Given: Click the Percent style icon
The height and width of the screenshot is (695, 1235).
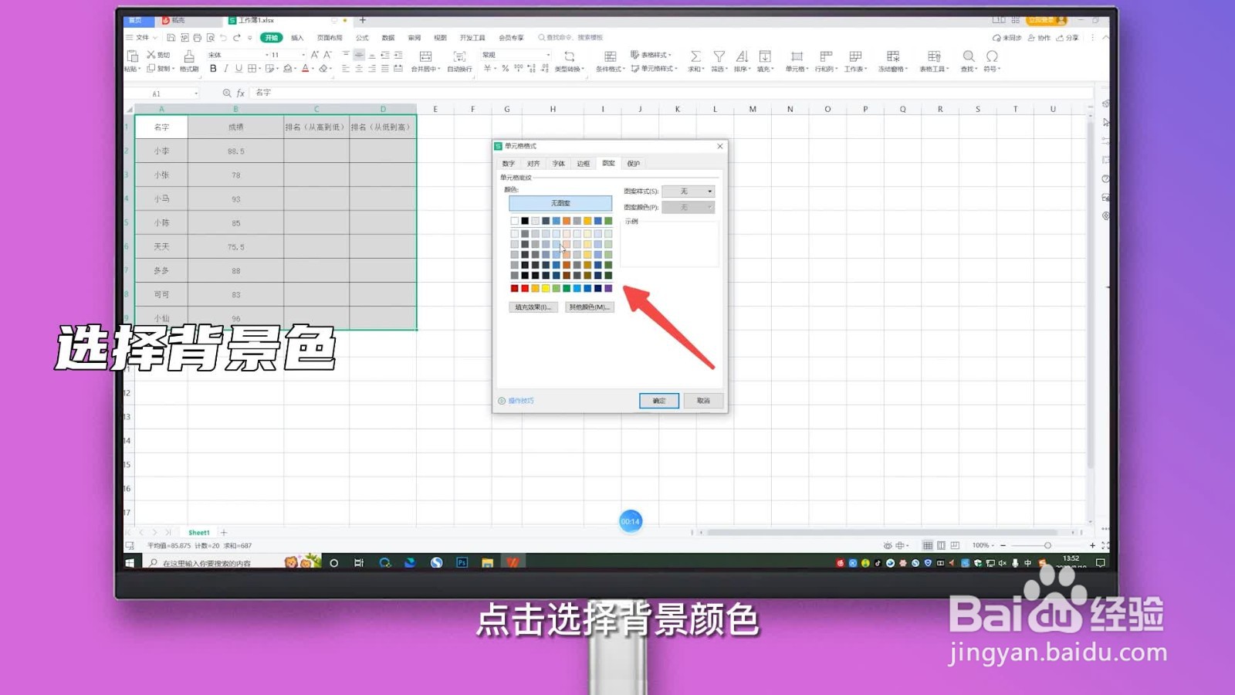Looking at the screenshot, I should (505, 69).
